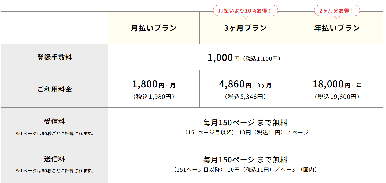The height and width of the screenshot is (183, 386).
Task: Click the 受信料 row label
Action: (55, 122)
